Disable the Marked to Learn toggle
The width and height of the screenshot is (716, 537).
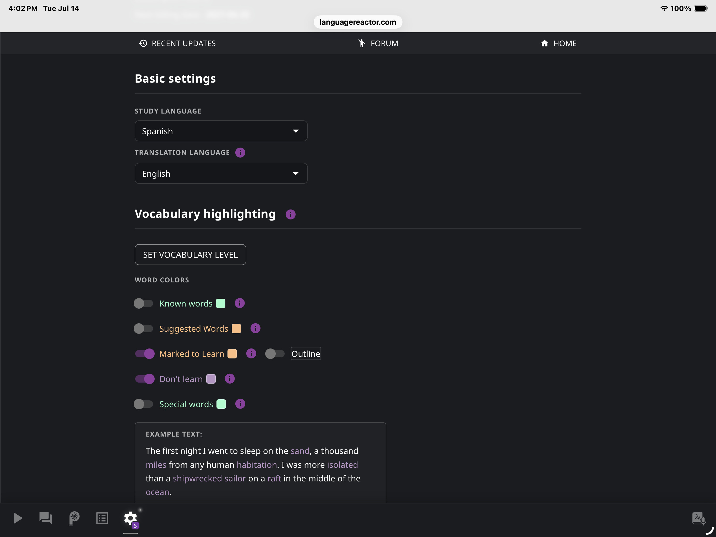coord(145,354)
